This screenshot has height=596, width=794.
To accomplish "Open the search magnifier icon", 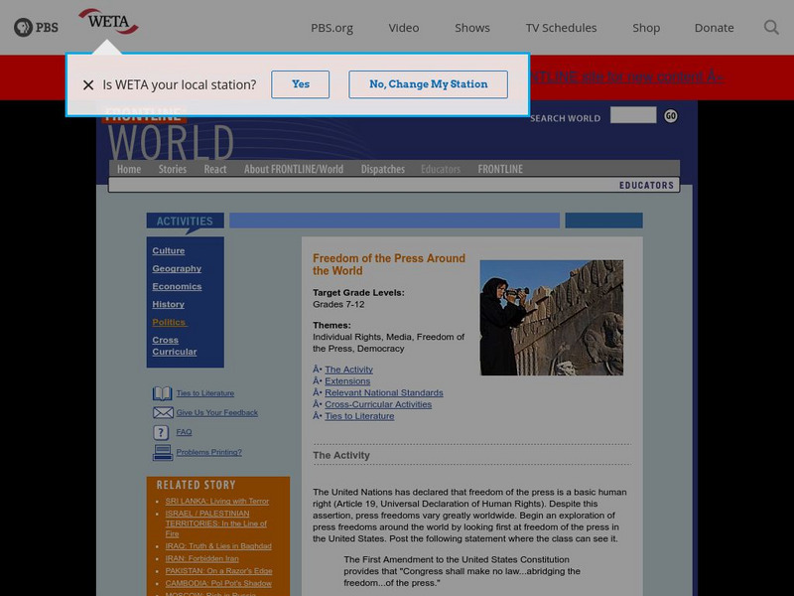I will [x=771, y=28].
